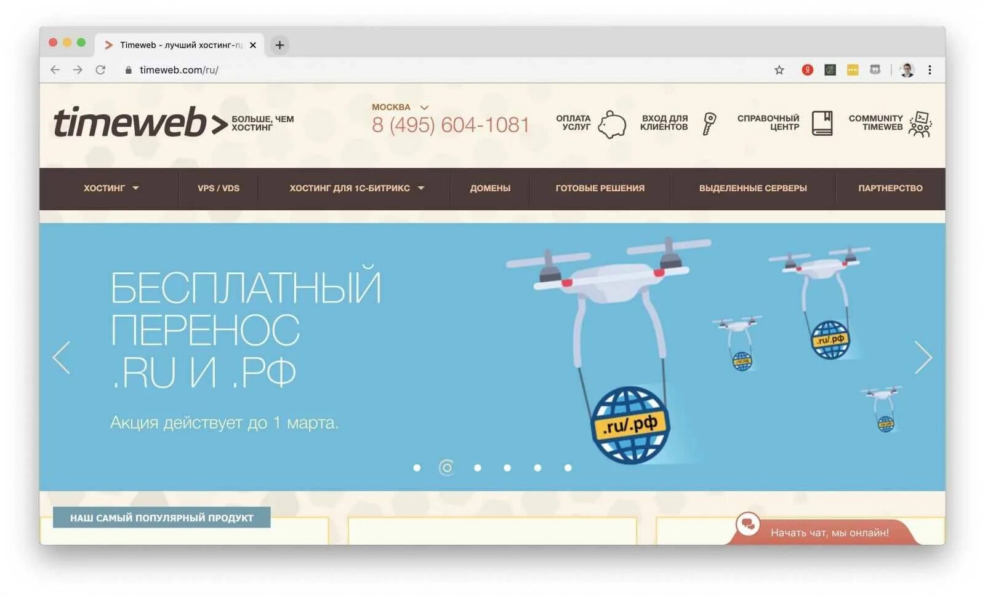Open the Chrome three-dot menu

(930, 70)
